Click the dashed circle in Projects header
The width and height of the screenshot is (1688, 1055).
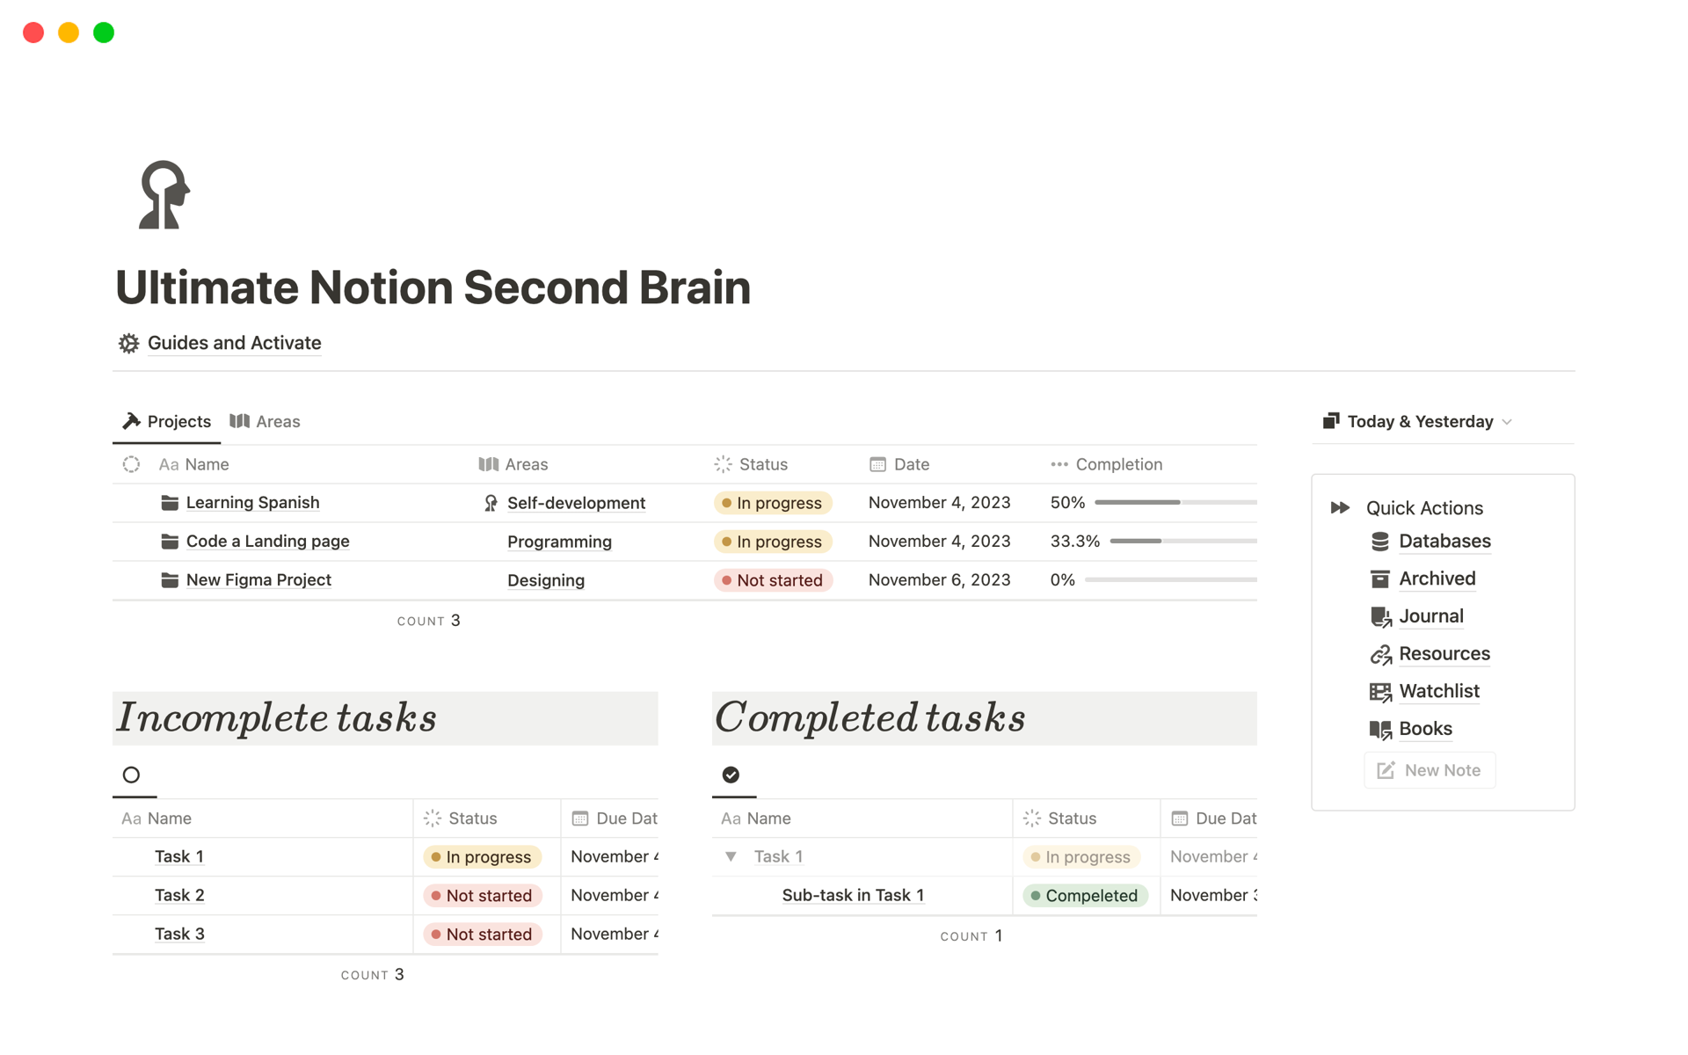(131, 464)
